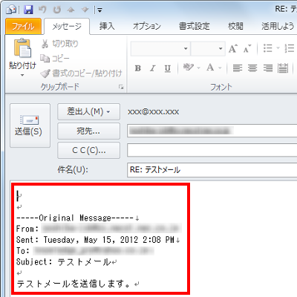Viewport: 297px width, 297px height.
Task: Switch to the 挿入 ribbon tab
Action: coord(107,26)
